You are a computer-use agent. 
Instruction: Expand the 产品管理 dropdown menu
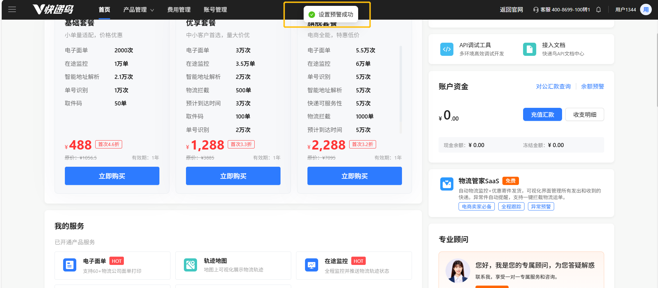pos(138,10)
